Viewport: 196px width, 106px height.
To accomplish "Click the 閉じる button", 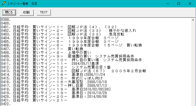I will pyautogui.click(x=9, y=12).
